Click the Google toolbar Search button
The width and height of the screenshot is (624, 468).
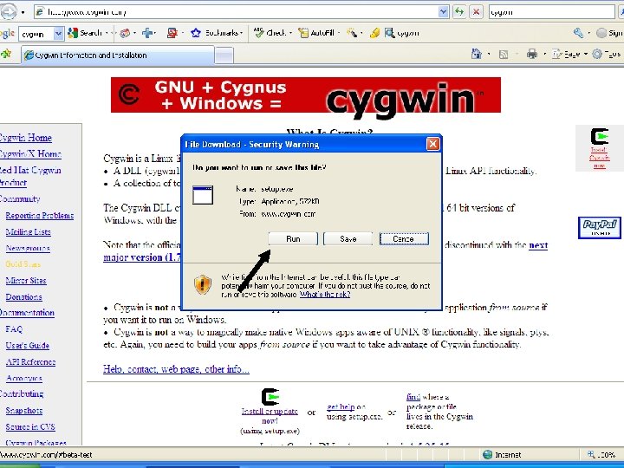pos(86,33)
